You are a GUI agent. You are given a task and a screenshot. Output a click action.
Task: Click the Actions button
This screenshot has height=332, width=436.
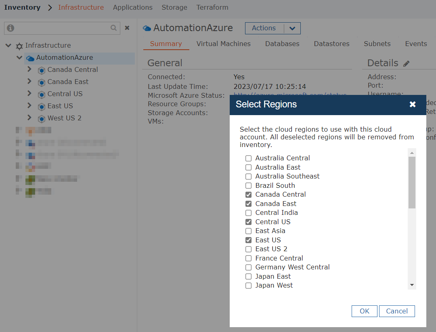click(x=264, y=28)
